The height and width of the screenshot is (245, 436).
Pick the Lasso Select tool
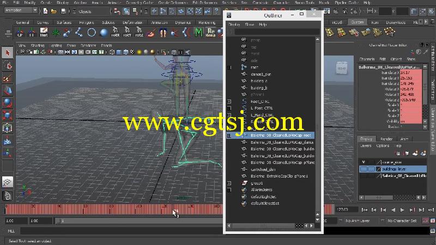point(8,65)
